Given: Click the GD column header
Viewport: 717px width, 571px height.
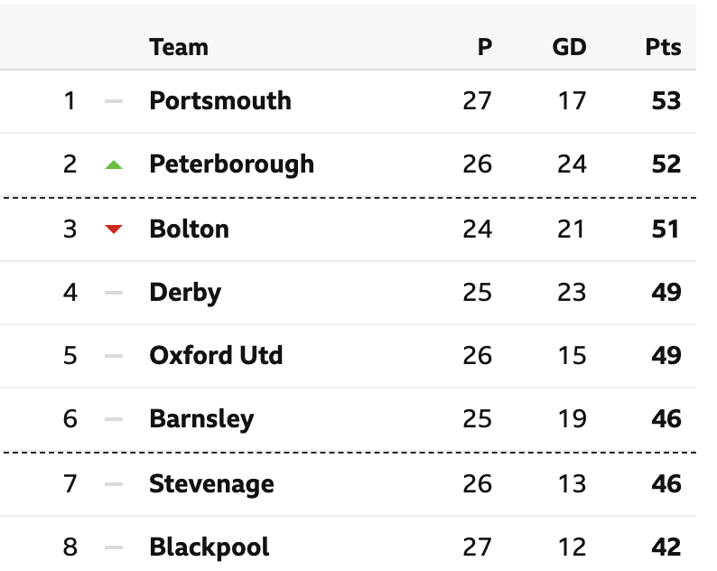Looking at the screenshot, I should point(569,47).
